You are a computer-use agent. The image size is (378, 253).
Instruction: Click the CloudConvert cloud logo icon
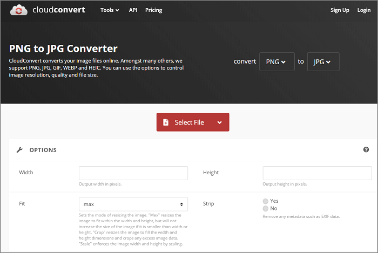point(18,10)
